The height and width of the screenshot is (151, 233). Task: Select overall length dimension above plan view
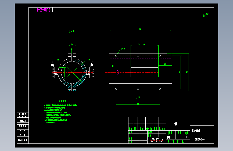[x=140, y=29]
